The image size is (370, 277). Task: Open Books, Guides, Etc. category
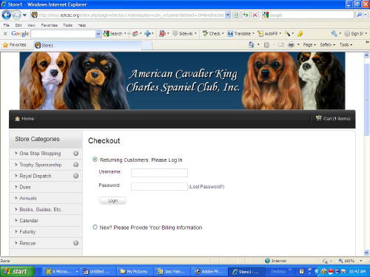pos(41,210)
